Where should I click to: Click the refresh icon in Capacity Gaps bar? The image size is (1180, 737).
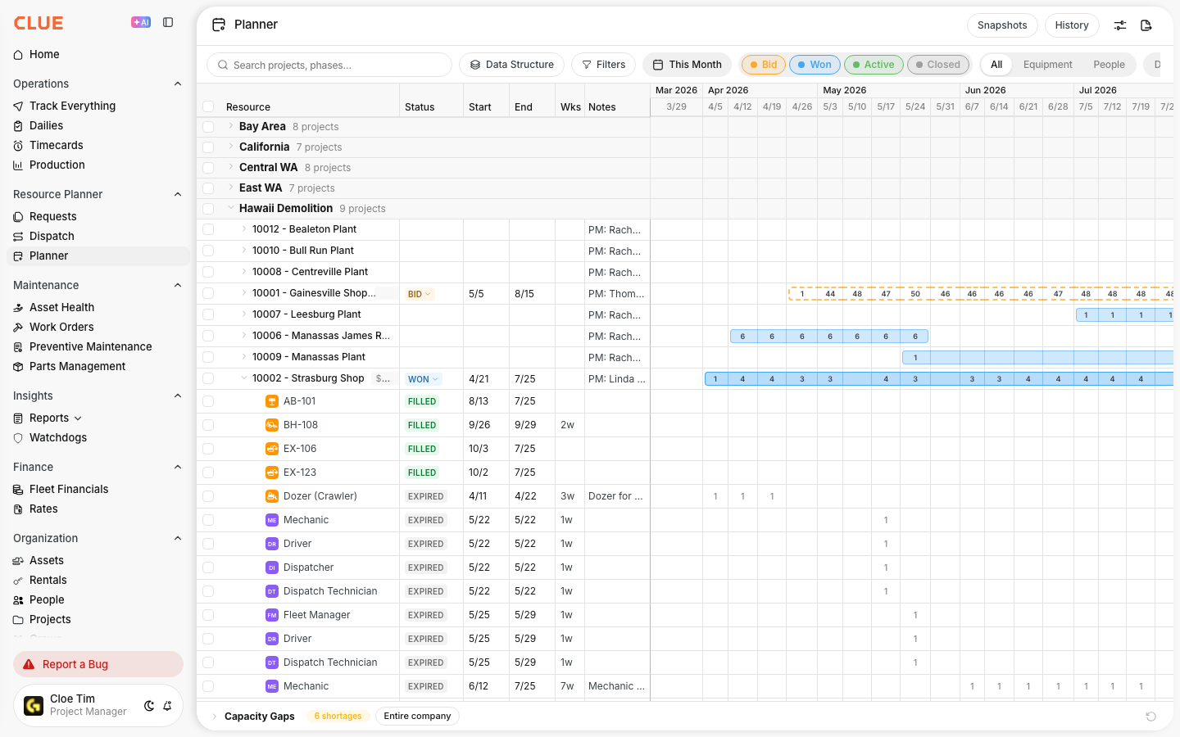(1150, 717)
